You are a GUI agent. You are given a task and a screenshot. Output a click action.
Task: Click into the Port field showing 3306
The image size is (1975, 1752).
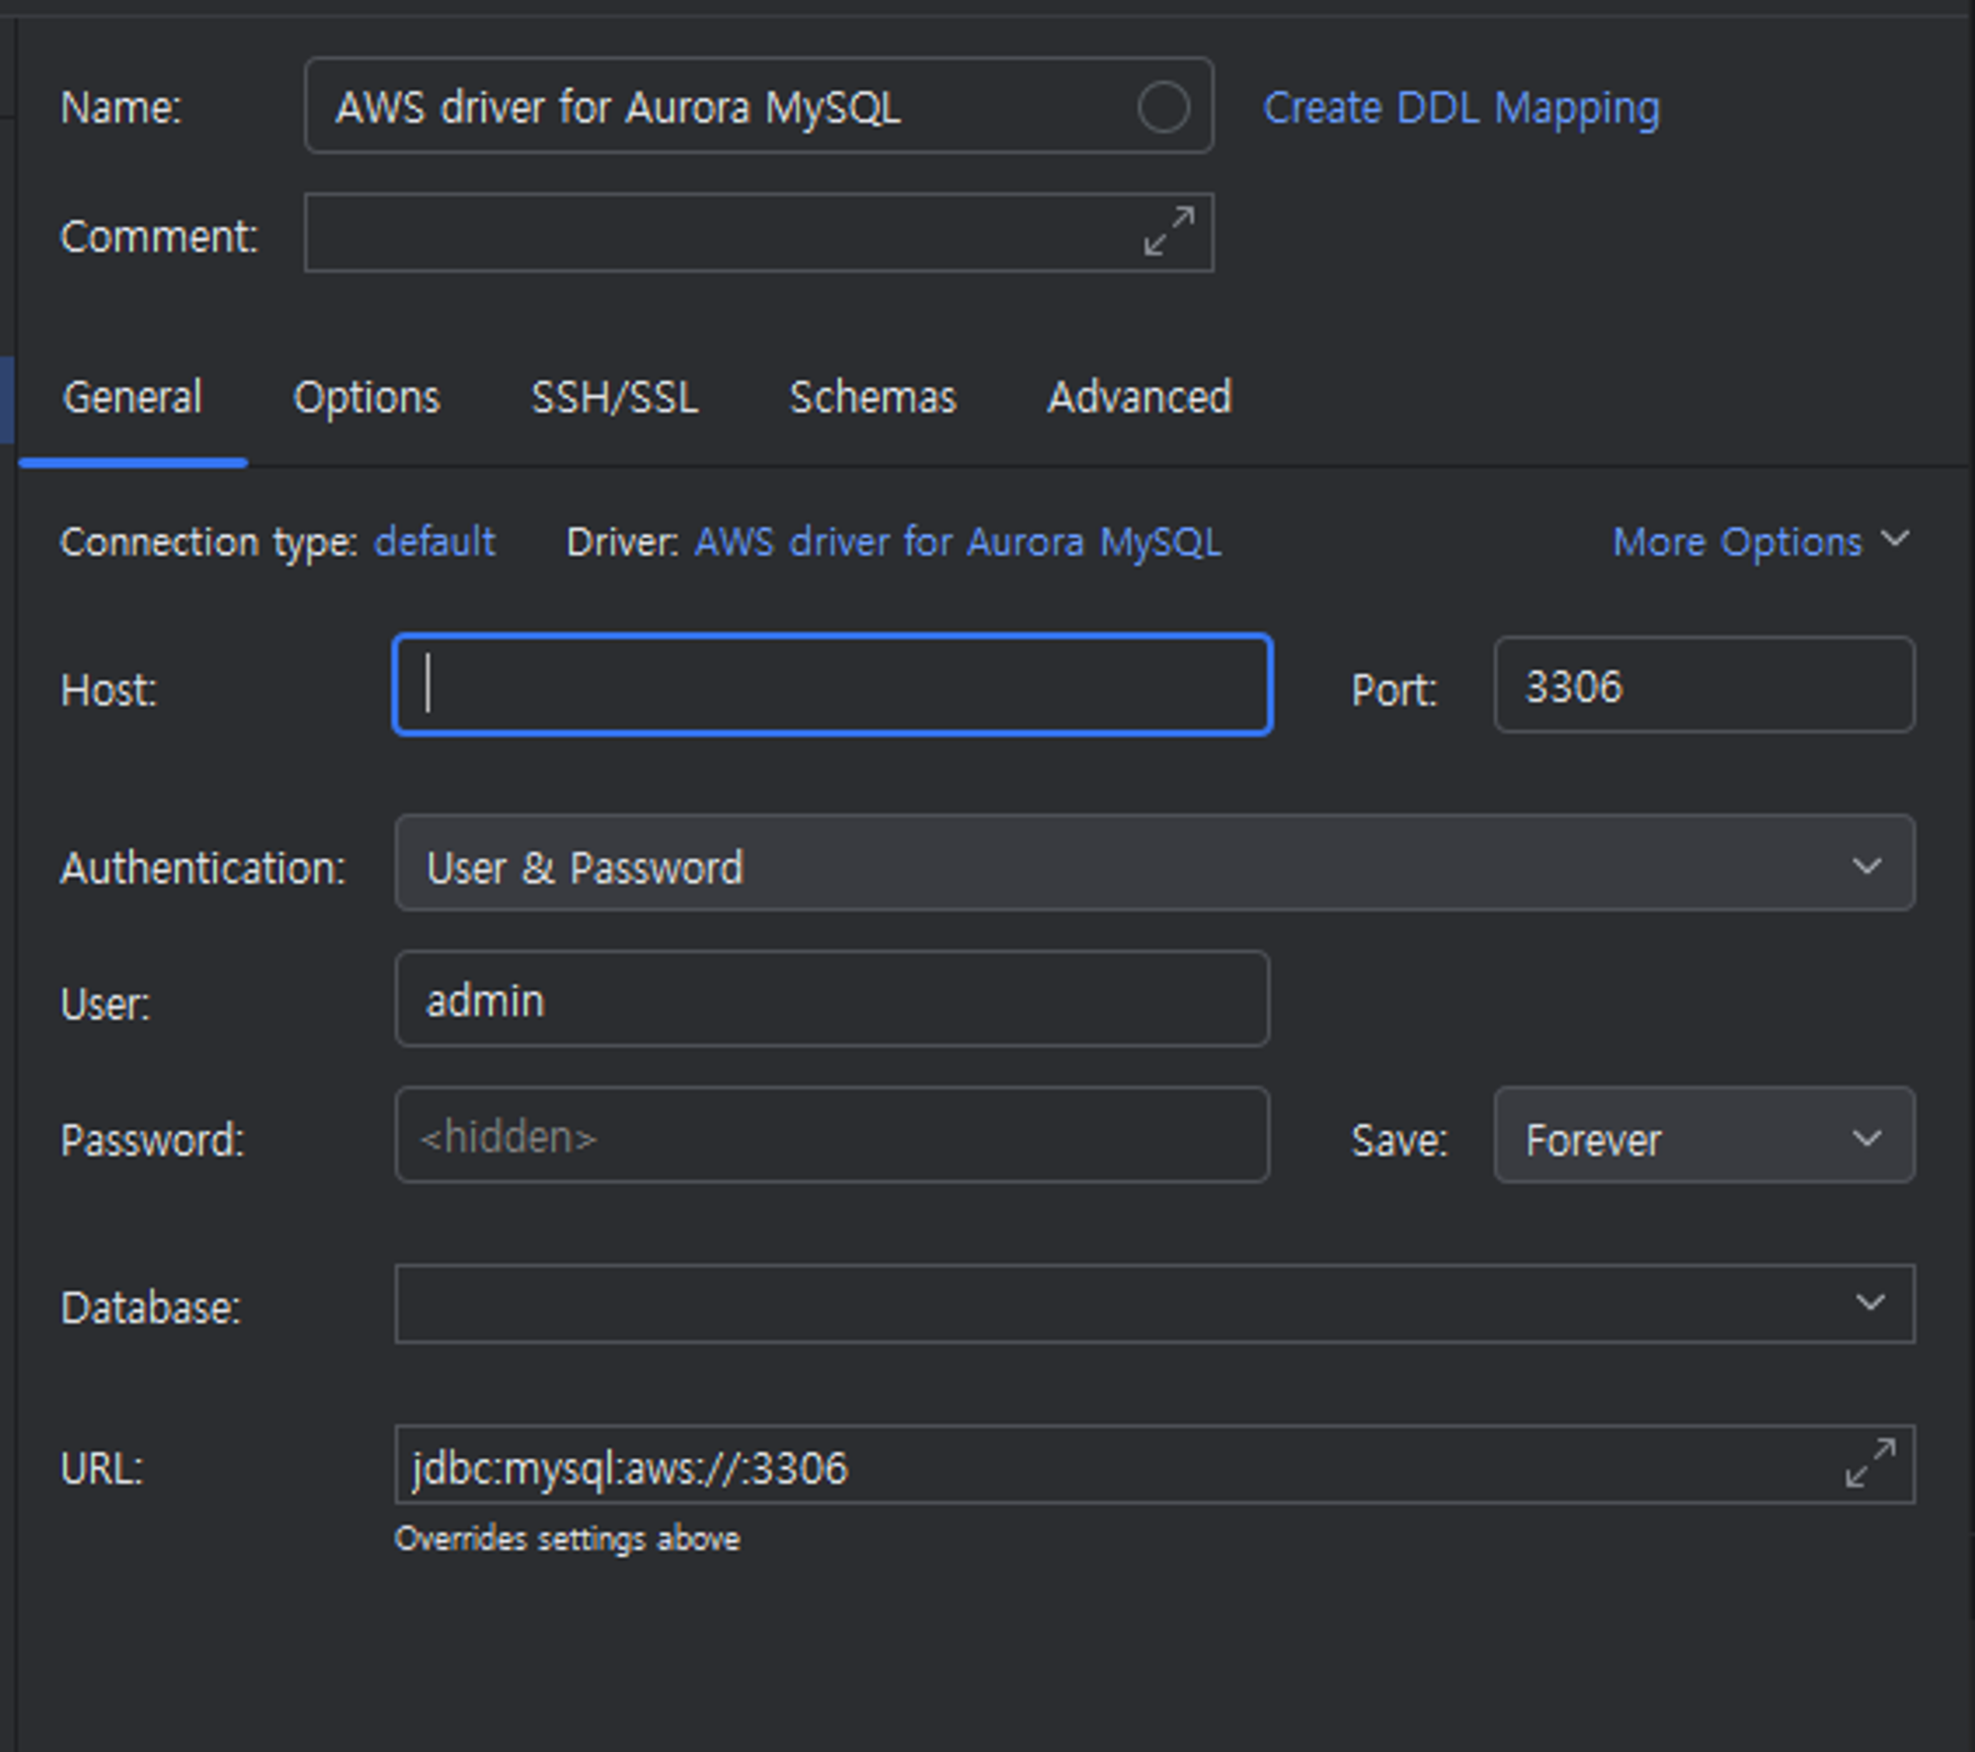click(x=1704, y=685)
